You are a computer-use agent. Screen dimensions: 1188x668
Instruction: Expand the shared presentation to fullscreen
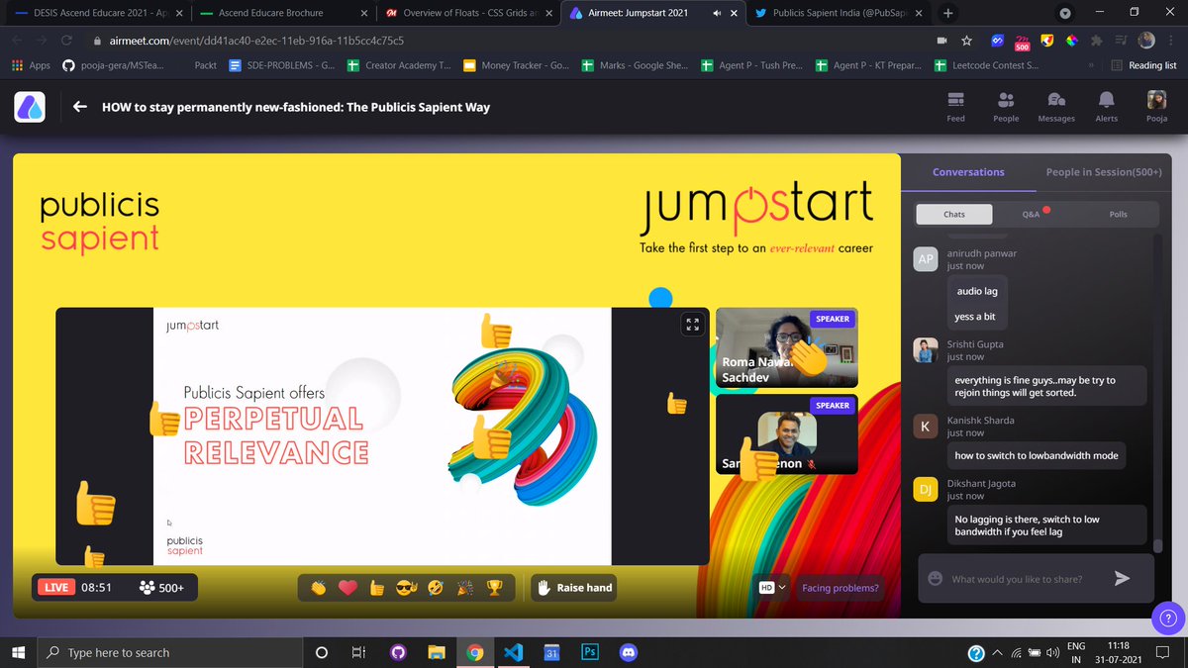[x=692, y=326]
